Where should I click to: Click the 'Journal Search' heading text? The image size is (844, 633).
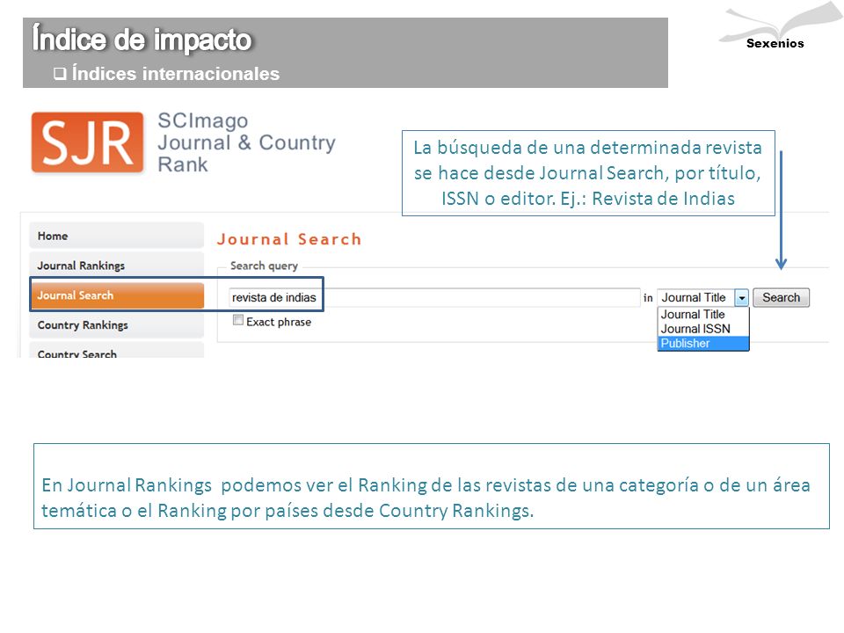[x=289, y=239]
